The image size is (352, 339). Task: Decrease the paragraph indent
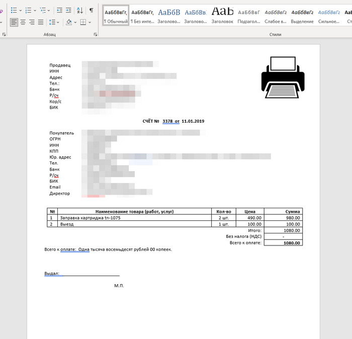tap(60, 10)
